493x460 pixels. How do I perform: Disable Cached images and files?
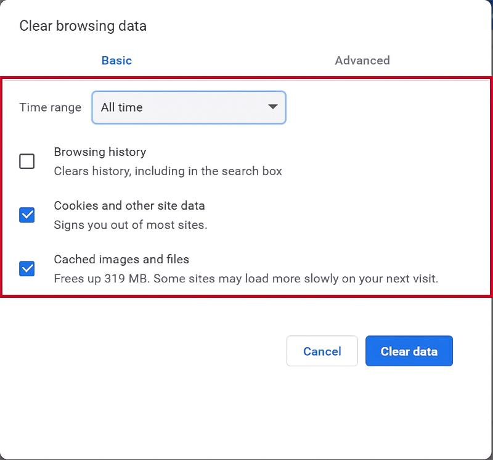[x=26, y=268]
